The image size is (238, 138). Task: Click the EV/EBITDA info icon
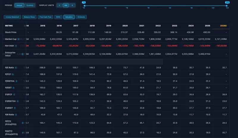tap(18, 101)
